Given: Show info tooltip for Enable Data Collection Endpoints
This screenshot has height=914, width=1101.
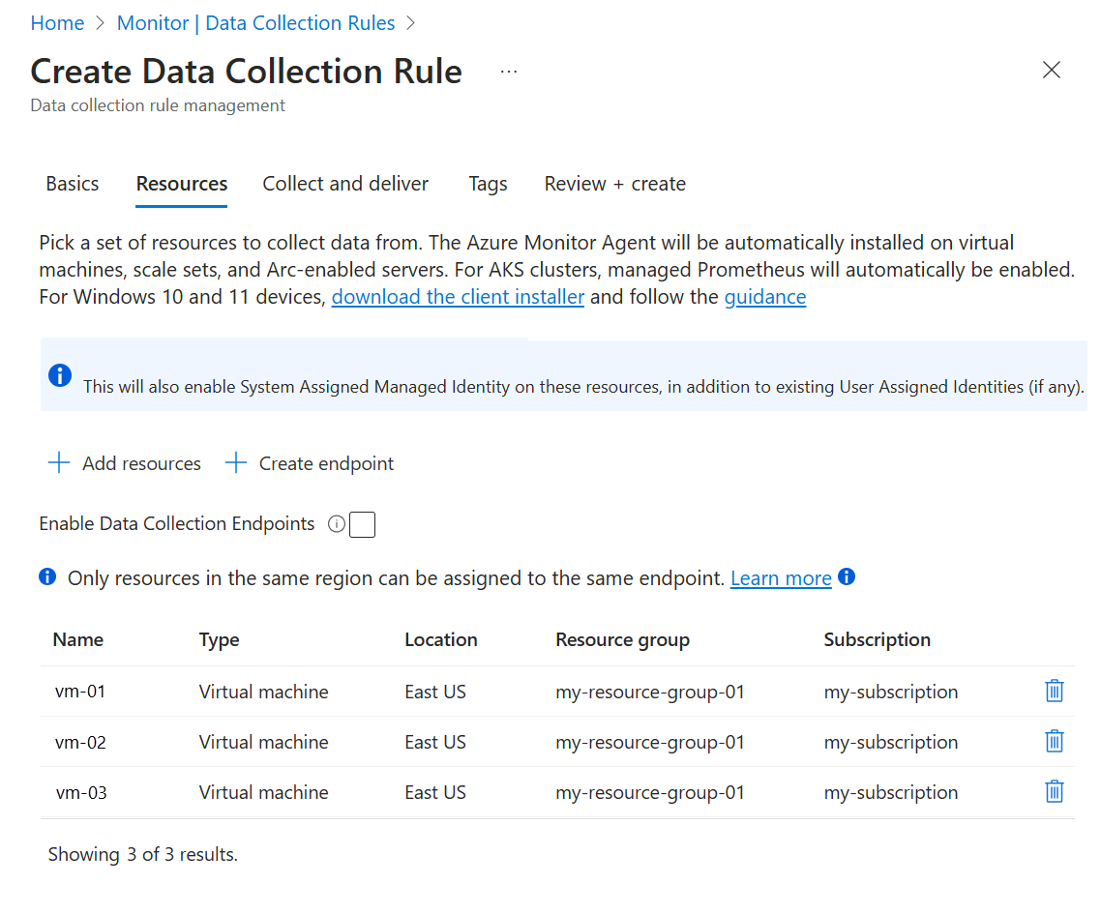Looking at the screenshot, I should click(336, 524).
